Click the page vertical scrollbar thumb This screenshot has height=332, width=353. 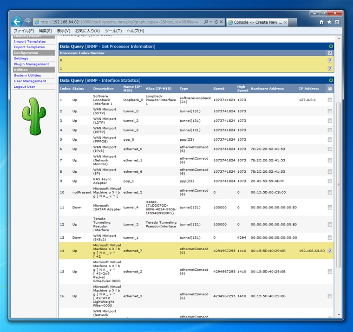[338, 184]
